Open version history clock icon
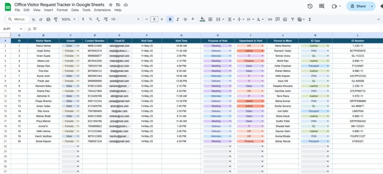The height and width of the screenshot is (174, 383). click(x=310, y=6)
